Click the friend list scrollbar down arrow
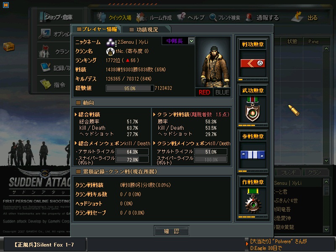This screenshot has height=252, width=336. [326, 229]
